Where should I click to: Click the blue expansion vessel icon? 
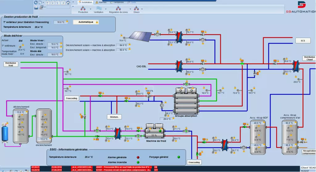5,132
